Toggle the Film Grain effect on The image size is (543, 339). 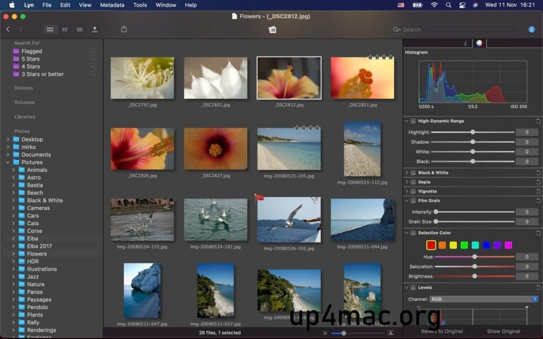(414, 201)
